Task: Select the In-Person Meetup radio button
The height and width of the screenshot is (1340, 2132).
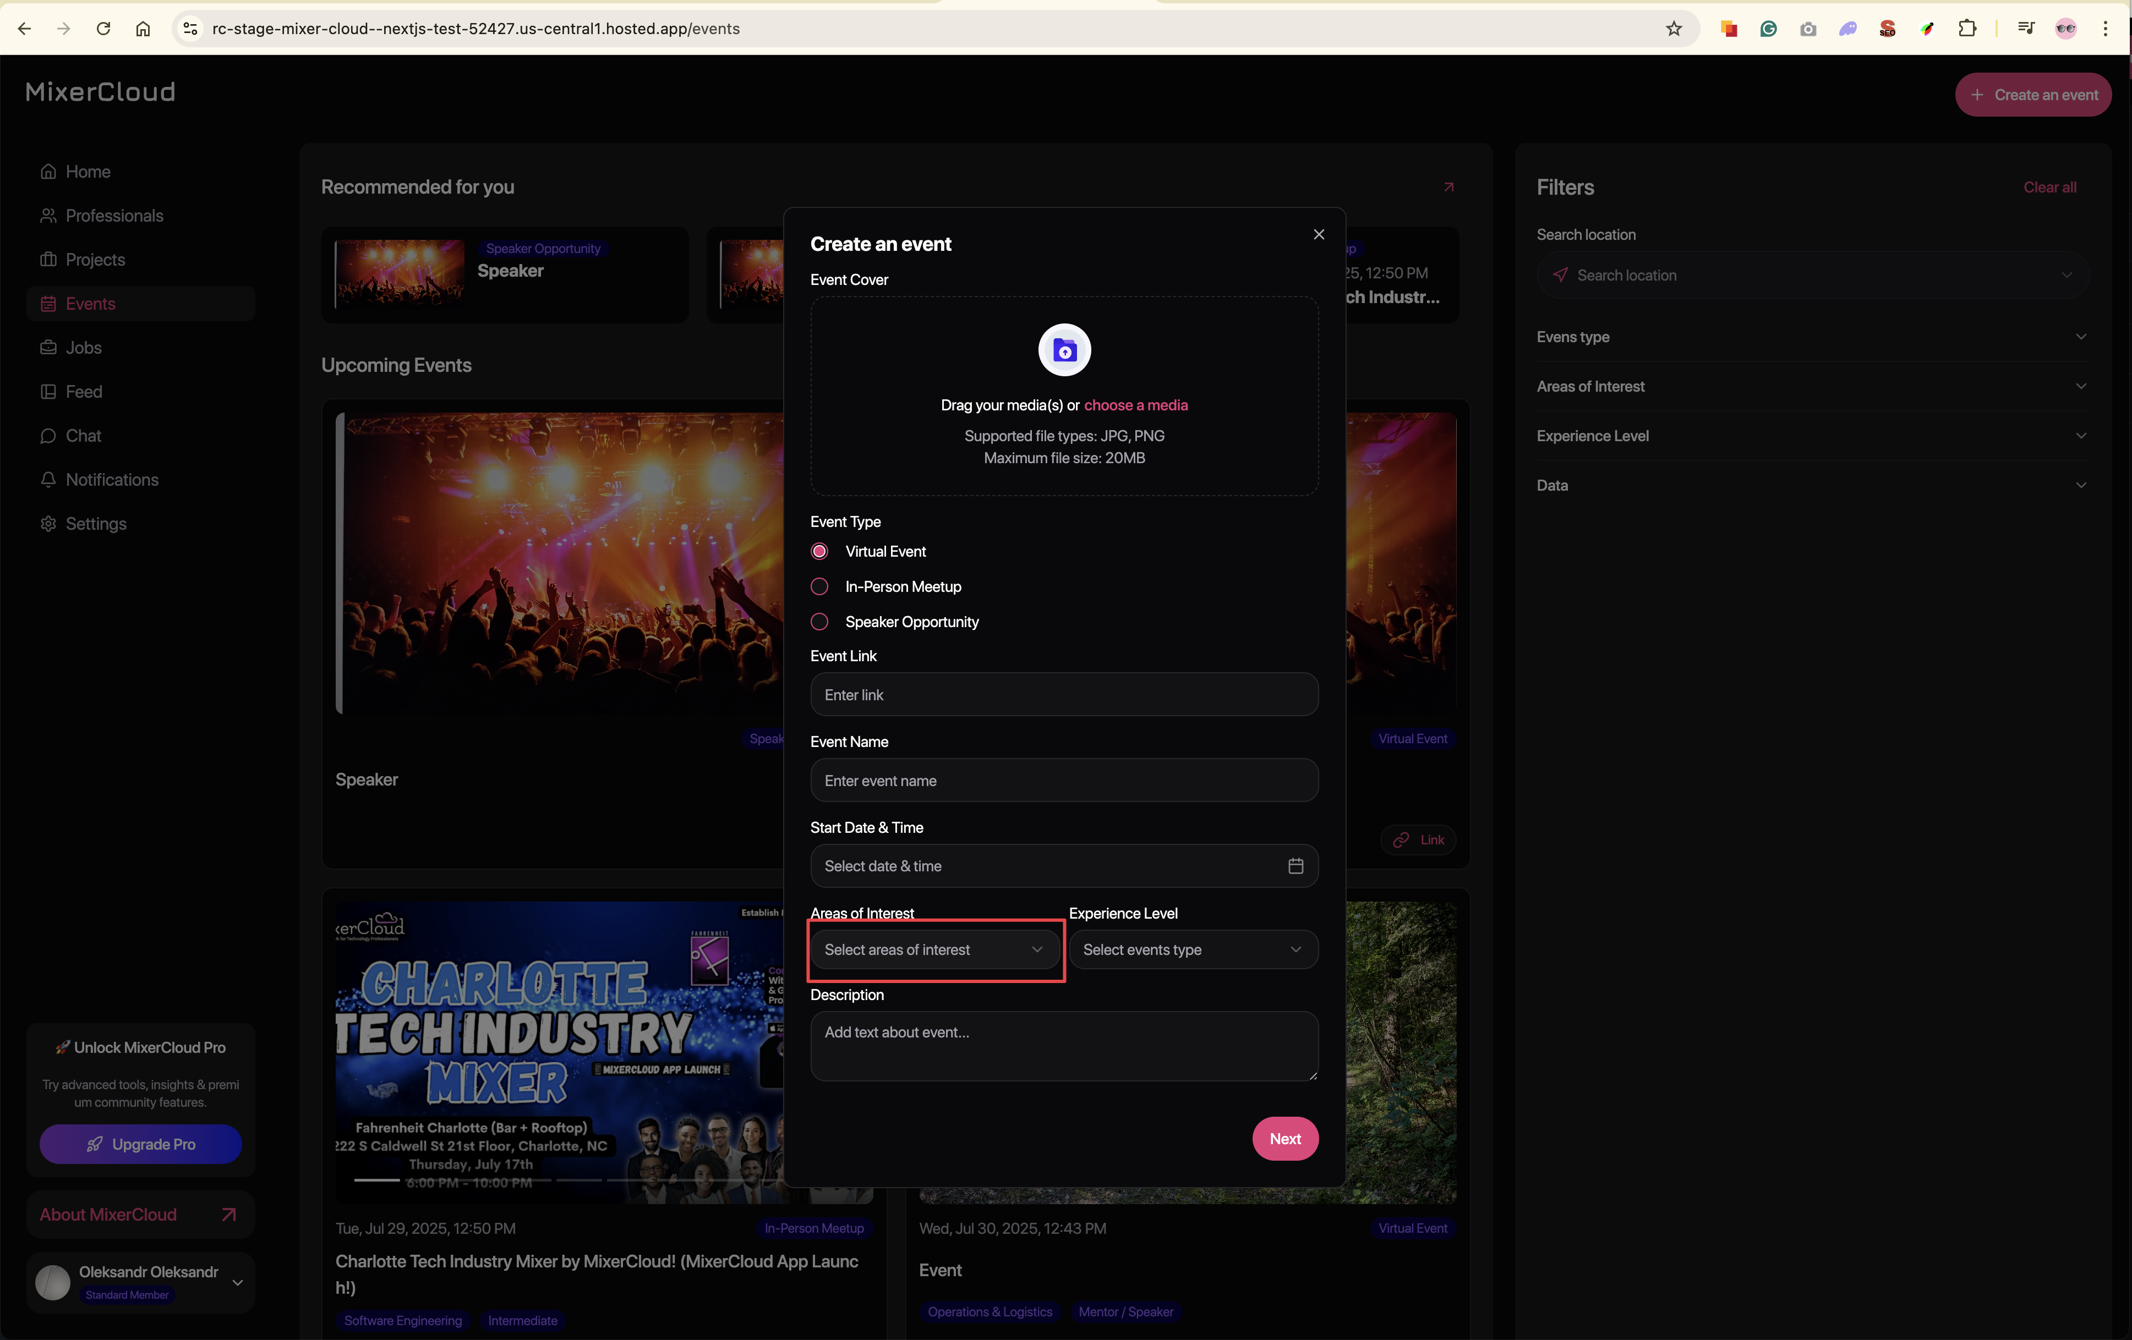Action: (819, 587)
